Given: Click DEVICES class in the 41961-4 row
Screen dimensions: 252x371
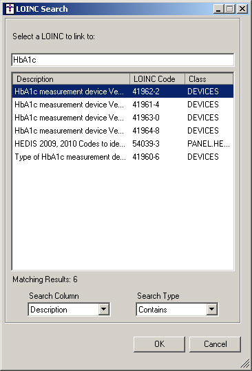Looking at the screenshot, I should 203,105.
